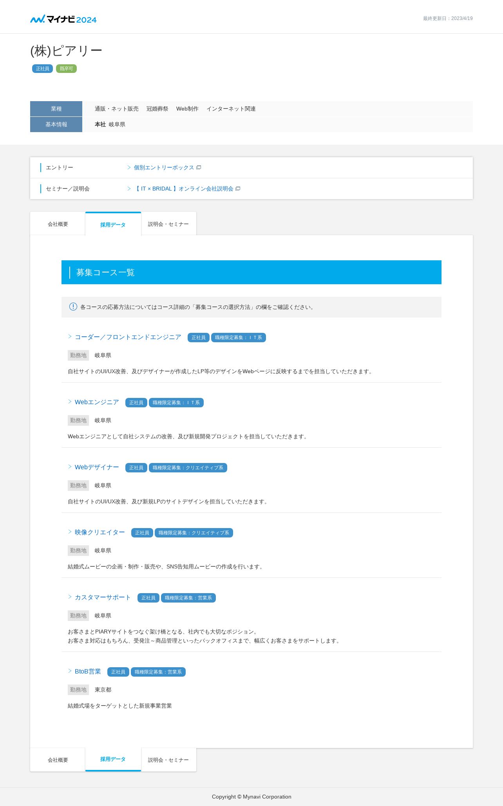This screenshot has width=503, height=806.
Task: Open the 映像クリエイター course link
Action: pos(100,532)
